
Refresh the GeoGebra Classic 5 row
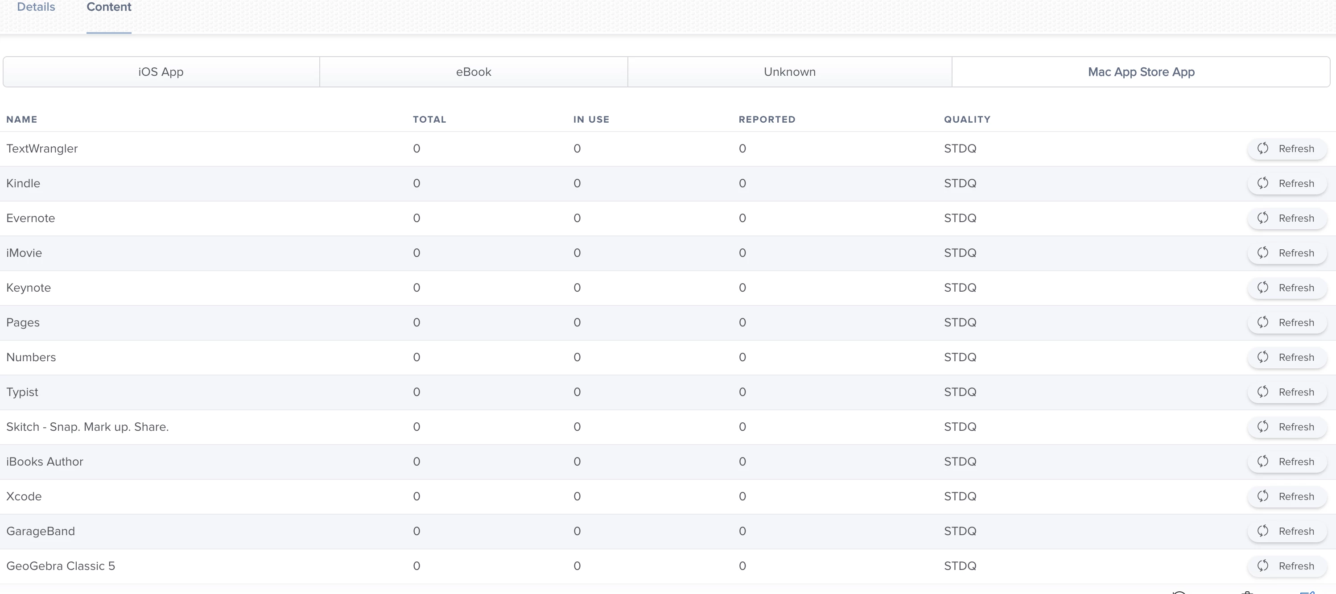click(x=1287, y=566)
